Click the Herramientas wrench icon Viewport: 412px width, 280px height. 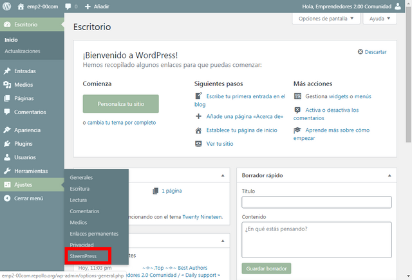(7, 171)
